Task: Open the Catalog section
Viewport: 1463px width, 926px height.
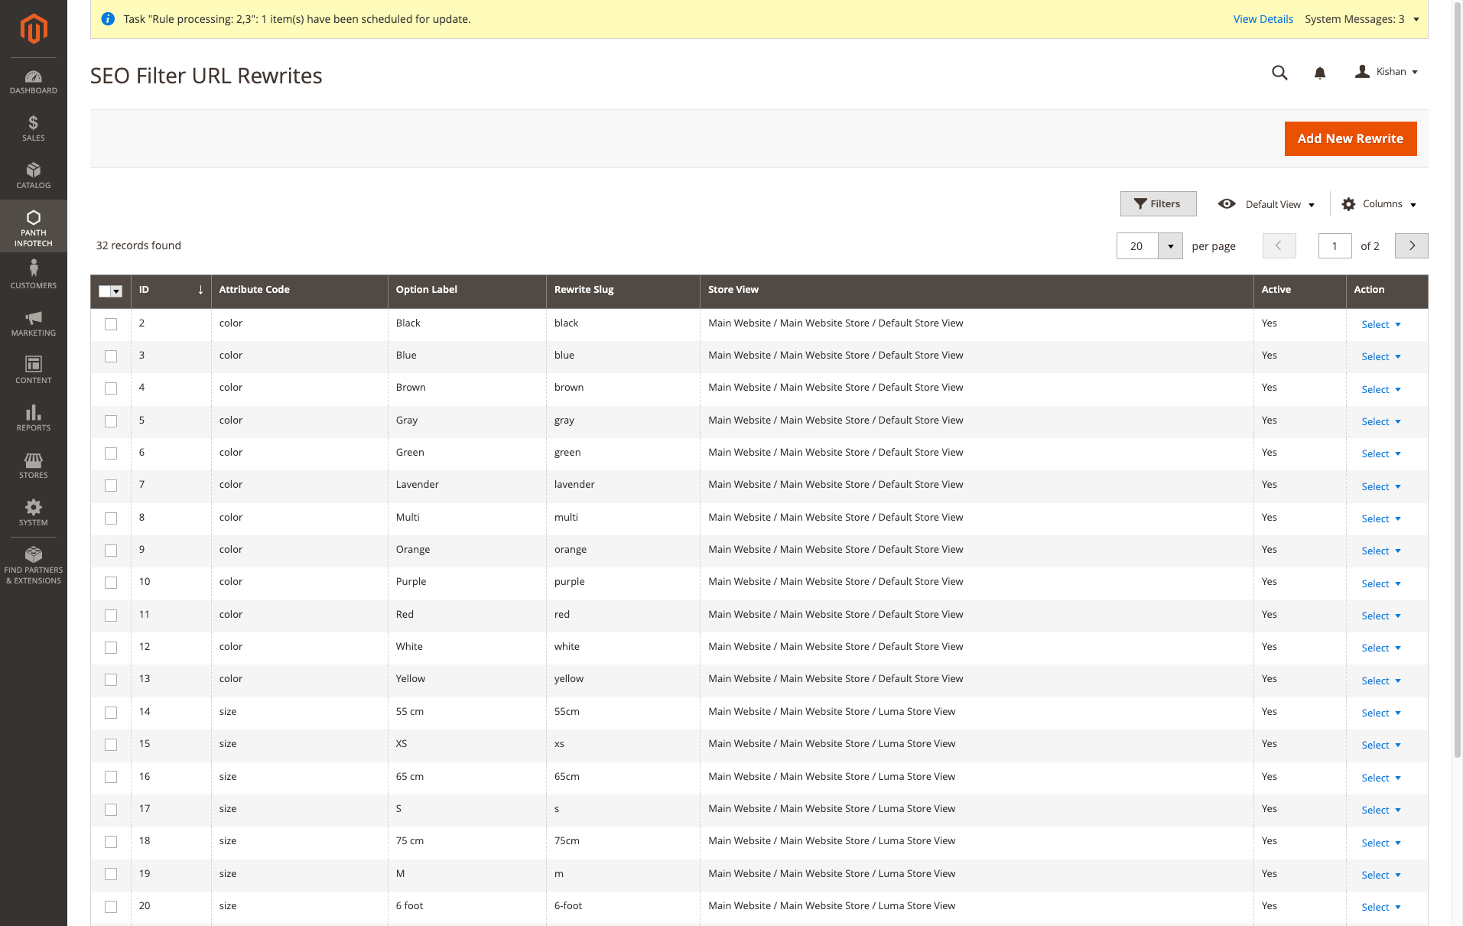Action: [x=33, y=175]
